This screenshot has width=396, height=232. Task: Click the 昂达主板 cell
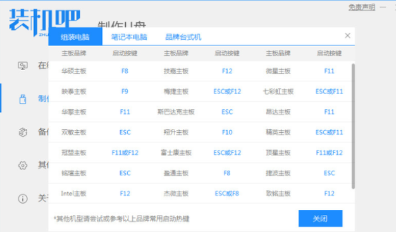tap(278, 112)
